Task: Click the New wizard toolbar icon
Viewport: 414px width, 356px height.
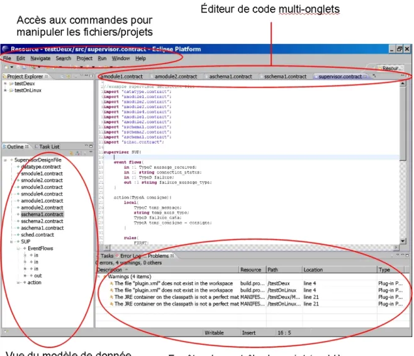Action: [x=6, y=67]
